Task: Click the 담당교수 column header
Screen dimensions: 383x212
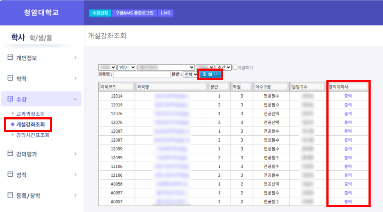Action: click(308, 87)
